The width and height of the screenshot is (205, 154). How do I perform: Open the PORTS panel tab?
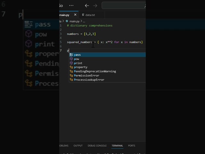[x=132, y=146]
